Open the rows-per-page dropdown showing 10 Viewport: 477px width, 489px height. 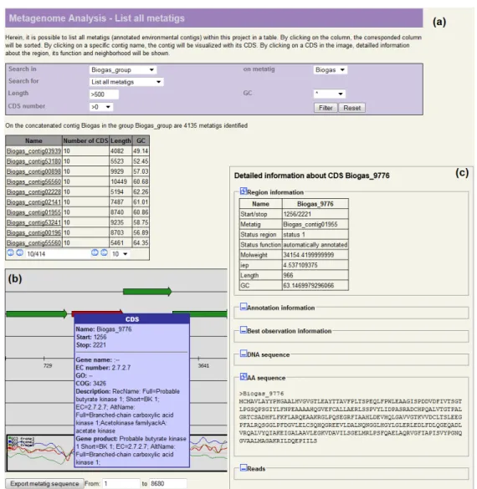(120, 254)
